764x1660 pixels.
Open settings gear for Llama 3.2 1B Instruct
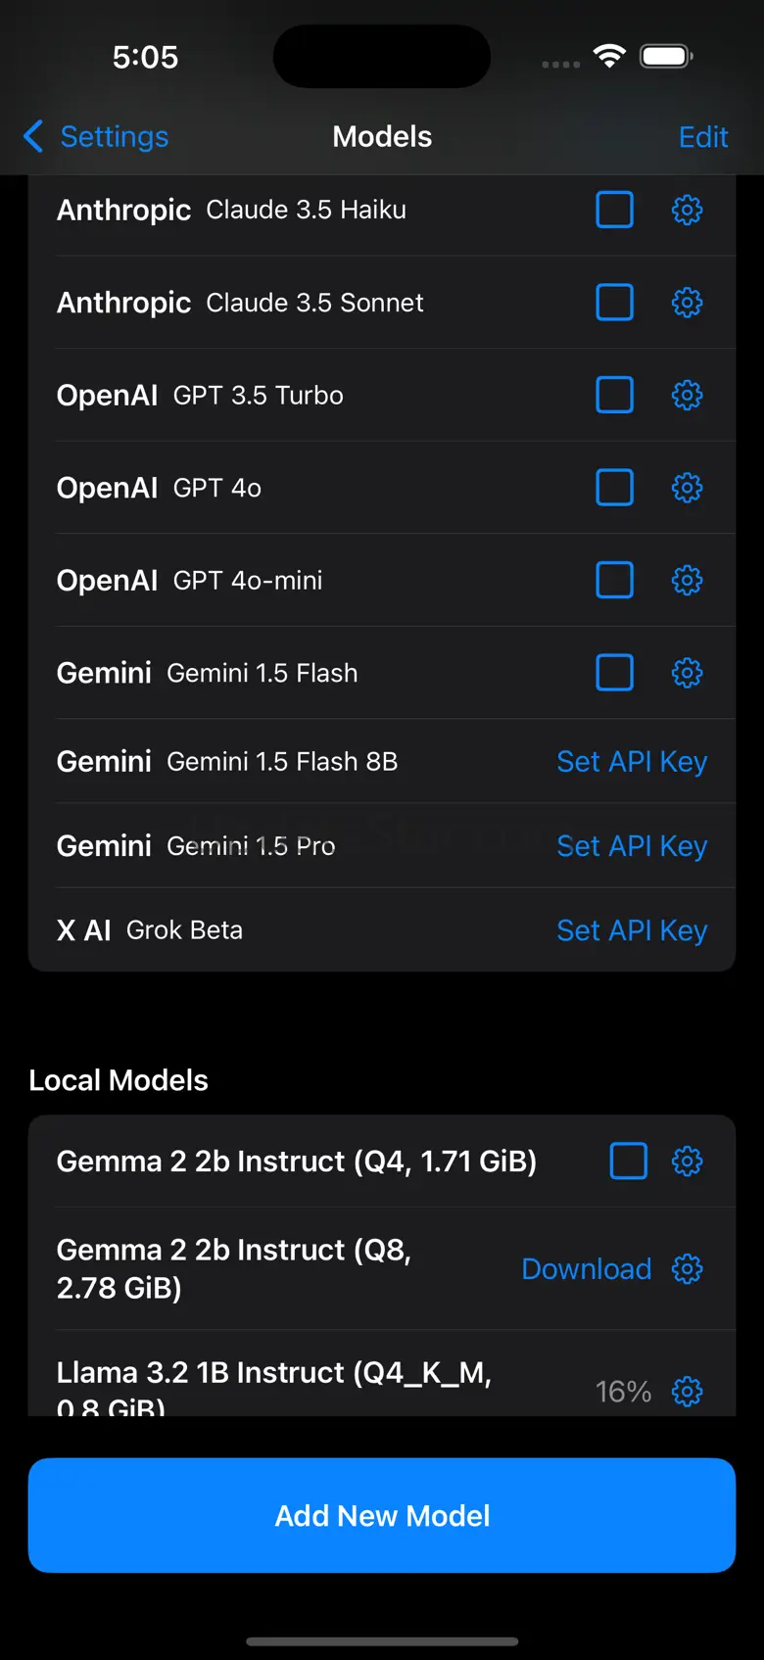tap(687, 1391)
